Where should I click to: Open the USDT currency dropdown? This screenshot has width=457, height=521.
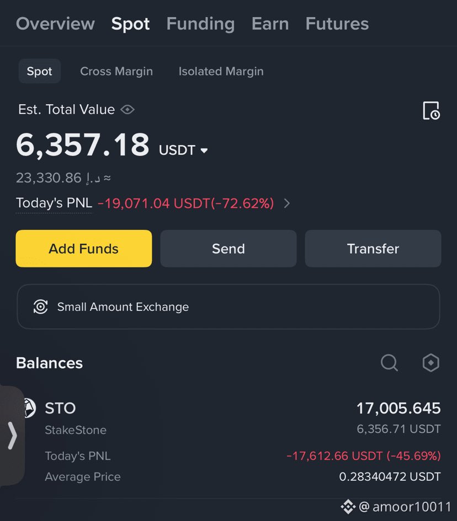(x=204, y=151)
